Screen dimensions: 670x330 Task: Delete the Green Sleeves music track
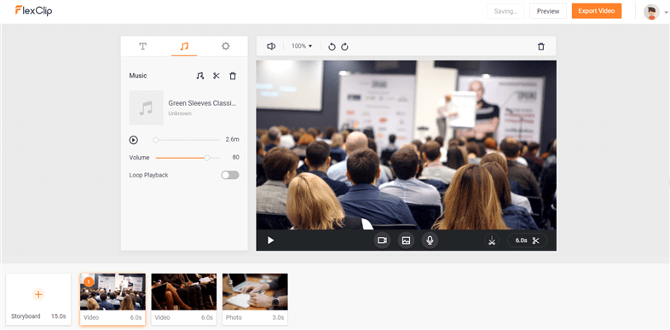[233, 76]
